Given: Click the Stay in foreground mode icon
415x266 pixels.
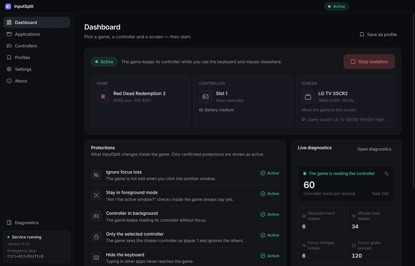Looking at the screenshot, I should click(96, 195).
